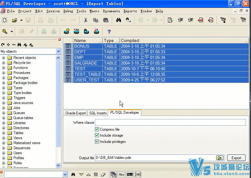
Task: Click the eraser Clear highlight icon in search bar
Action: tap(103, 175)
